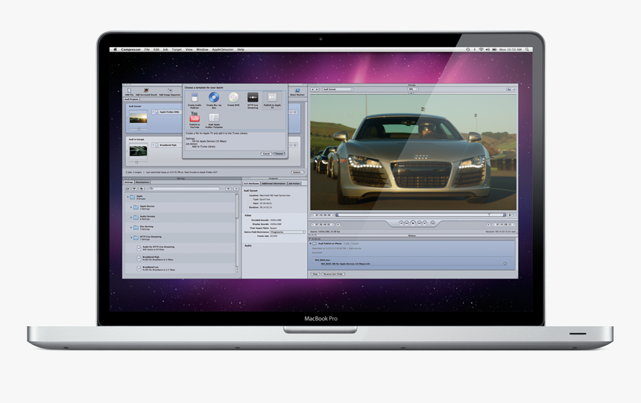This screenshot has width=641, height=403.
Task: Open the Job menu in menu bar
Action: 165,49
